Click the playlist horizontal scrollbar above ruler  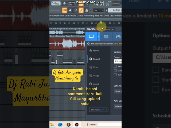(x=85, y=20)
